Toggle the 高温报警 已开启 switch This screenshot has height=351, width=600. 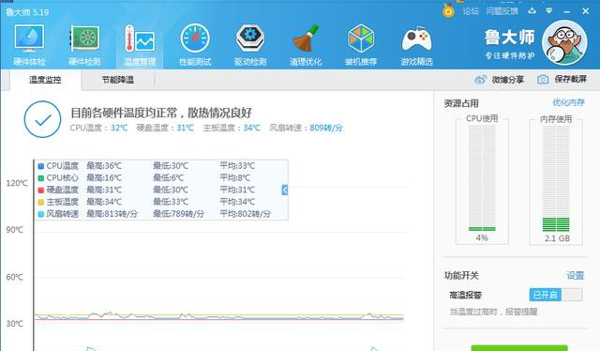click(556, 295)
